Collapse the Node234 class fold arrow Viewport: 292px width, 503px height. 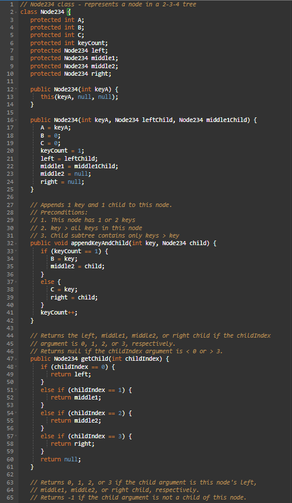[x=16, y=12]
